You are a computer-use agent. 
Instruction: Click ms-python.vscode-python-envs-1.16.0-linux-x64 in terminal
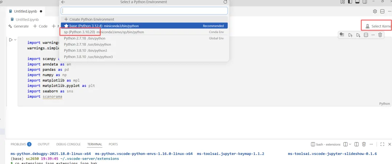144,154
